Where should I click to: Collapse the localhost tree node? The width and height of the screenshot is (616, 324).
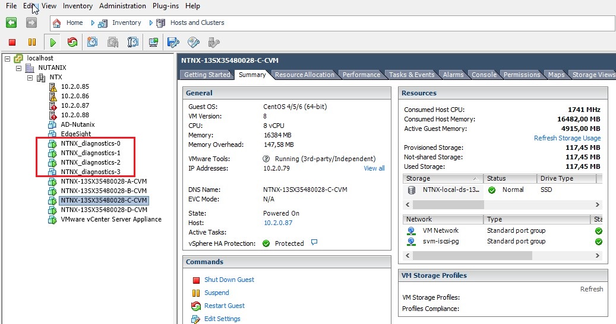click(7, 58)
